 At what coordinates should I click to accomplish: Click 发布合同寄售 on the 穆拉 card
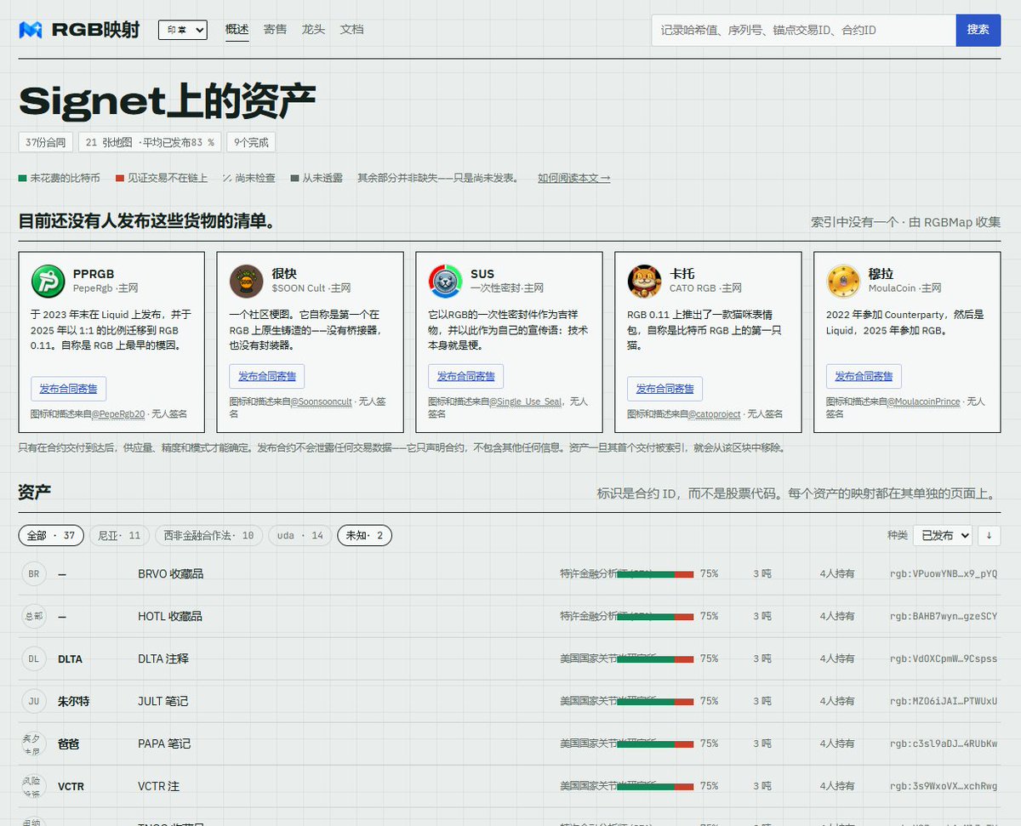(864, 376)
